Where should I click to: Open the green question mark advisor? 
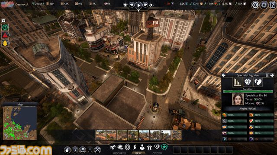tap(5, 28)
